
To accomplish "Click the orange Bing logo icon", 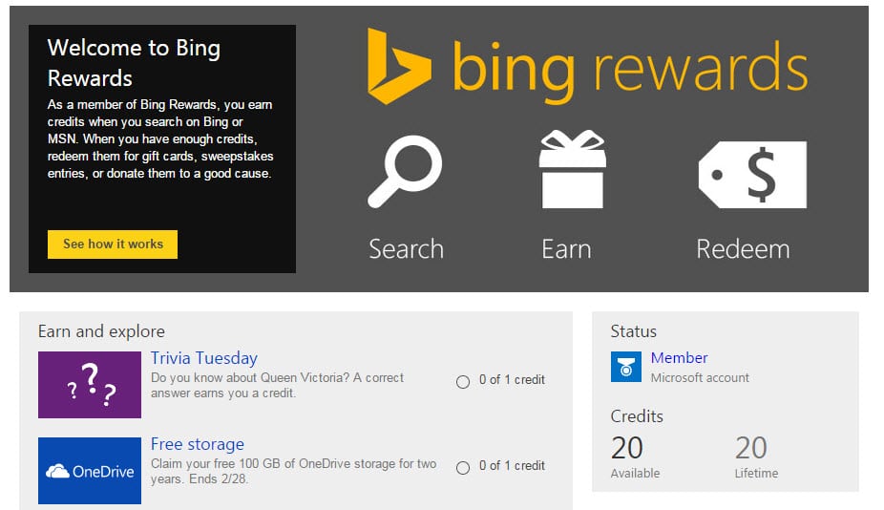I will tap(398, 66).
